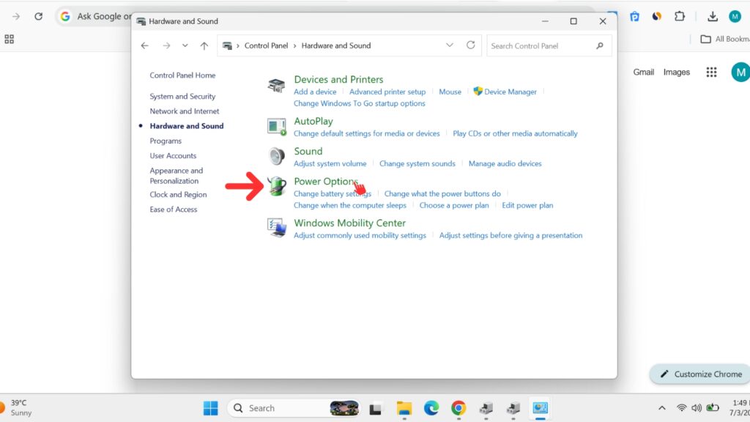750x422 pixels.
Task: Open the AutoPlay heading
Action: 313,121
